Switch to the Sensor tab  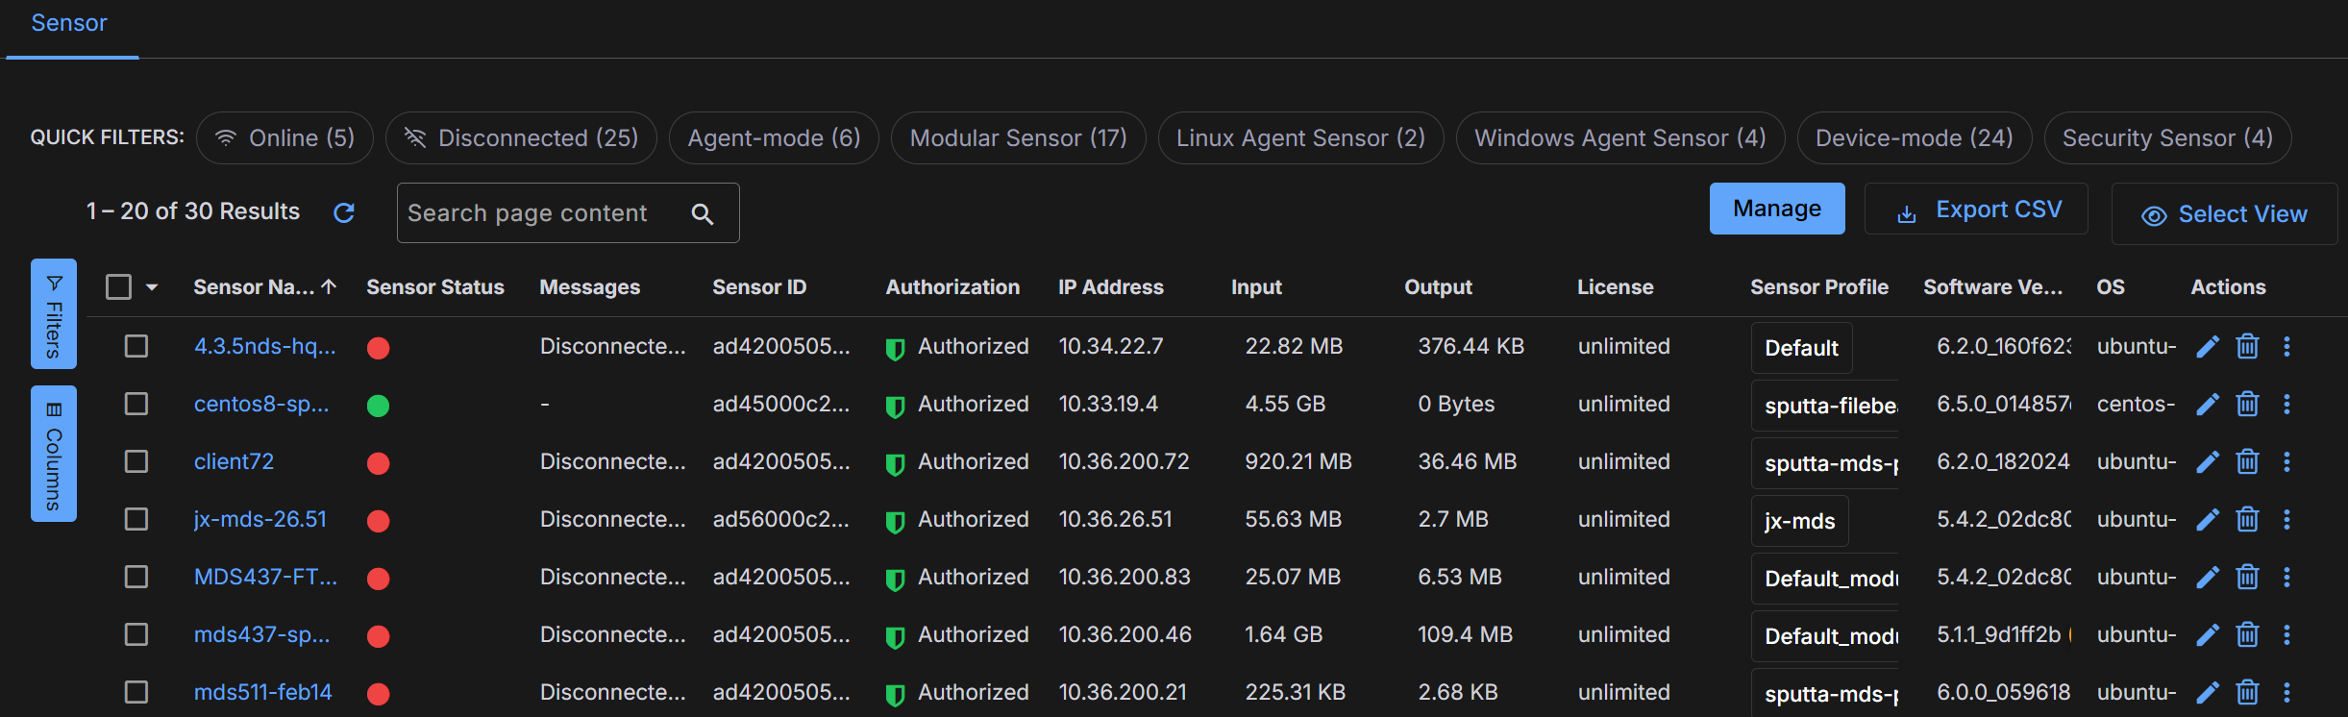(69, 23)
